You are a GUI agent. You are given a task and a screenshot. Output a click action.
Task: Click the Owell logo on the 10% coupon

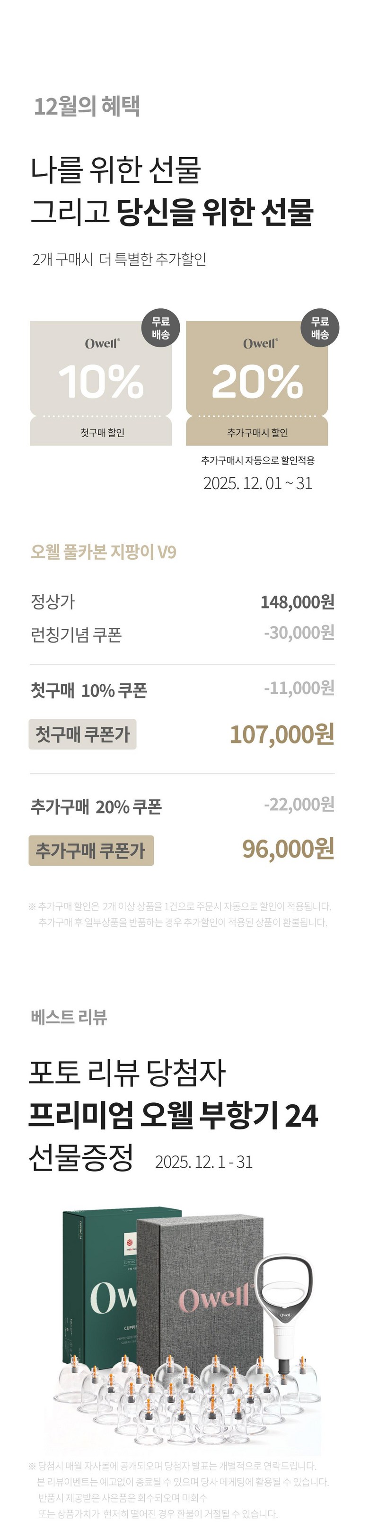pos(102,343)
